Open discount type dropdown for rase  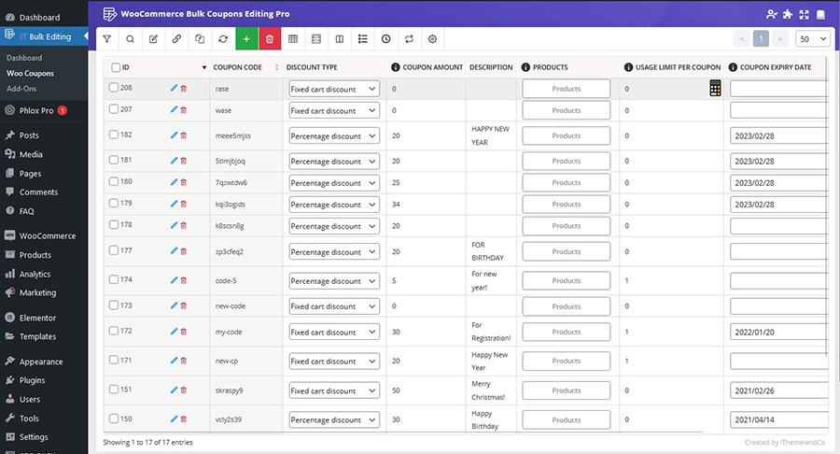coord(334,89)
